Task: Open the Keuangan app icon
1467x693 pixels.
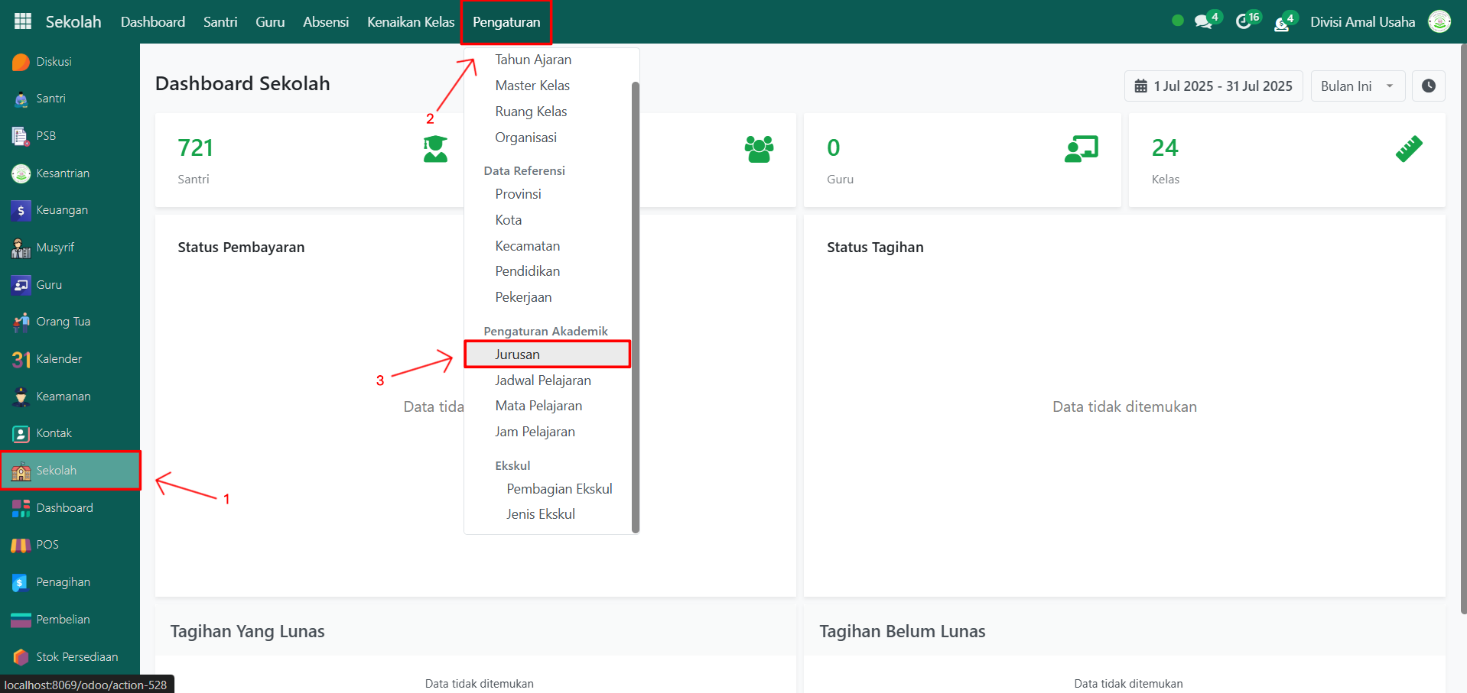Action: (21, 210)
